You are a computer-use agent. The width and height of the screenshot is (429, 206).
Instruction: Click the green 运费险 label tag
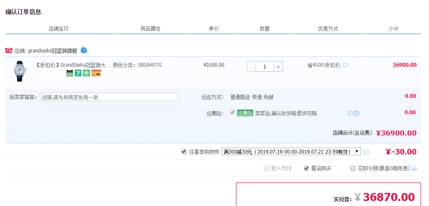coord(245,113)
